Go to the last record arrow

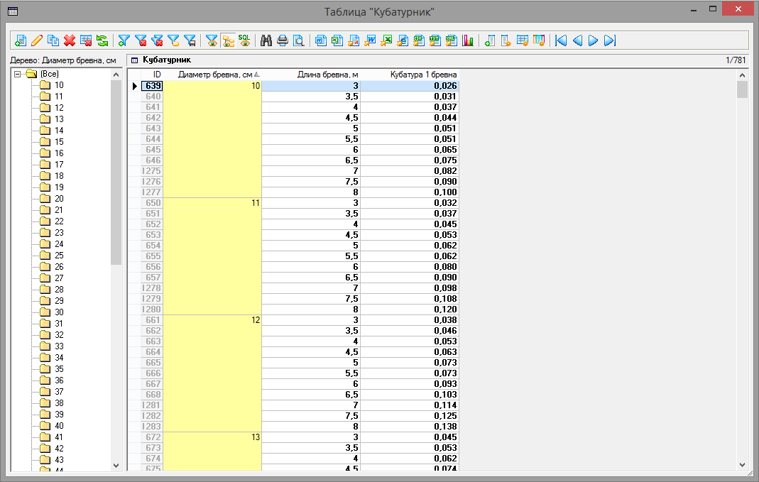pyautogui.click(x=609, y=40)
